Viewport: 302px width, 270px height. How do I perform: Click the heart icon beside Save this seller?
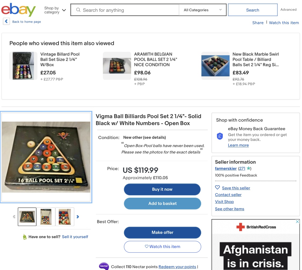pos(217,187)
